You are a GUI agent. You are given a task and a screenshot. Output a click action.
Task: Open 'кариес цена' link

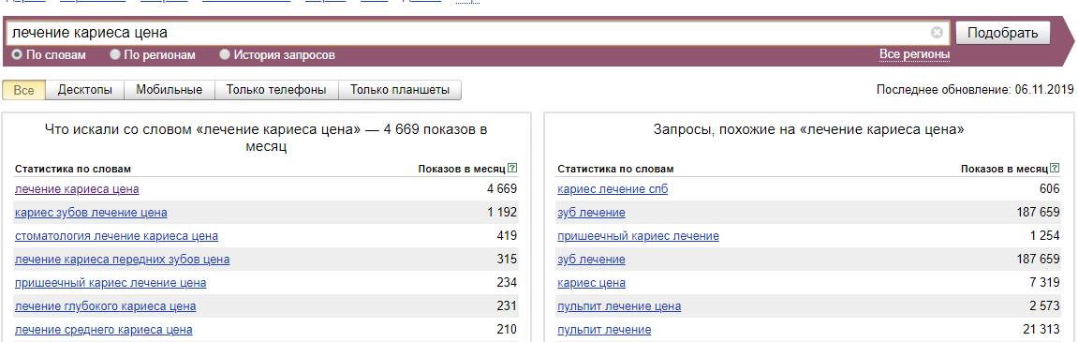pos(591,283)
